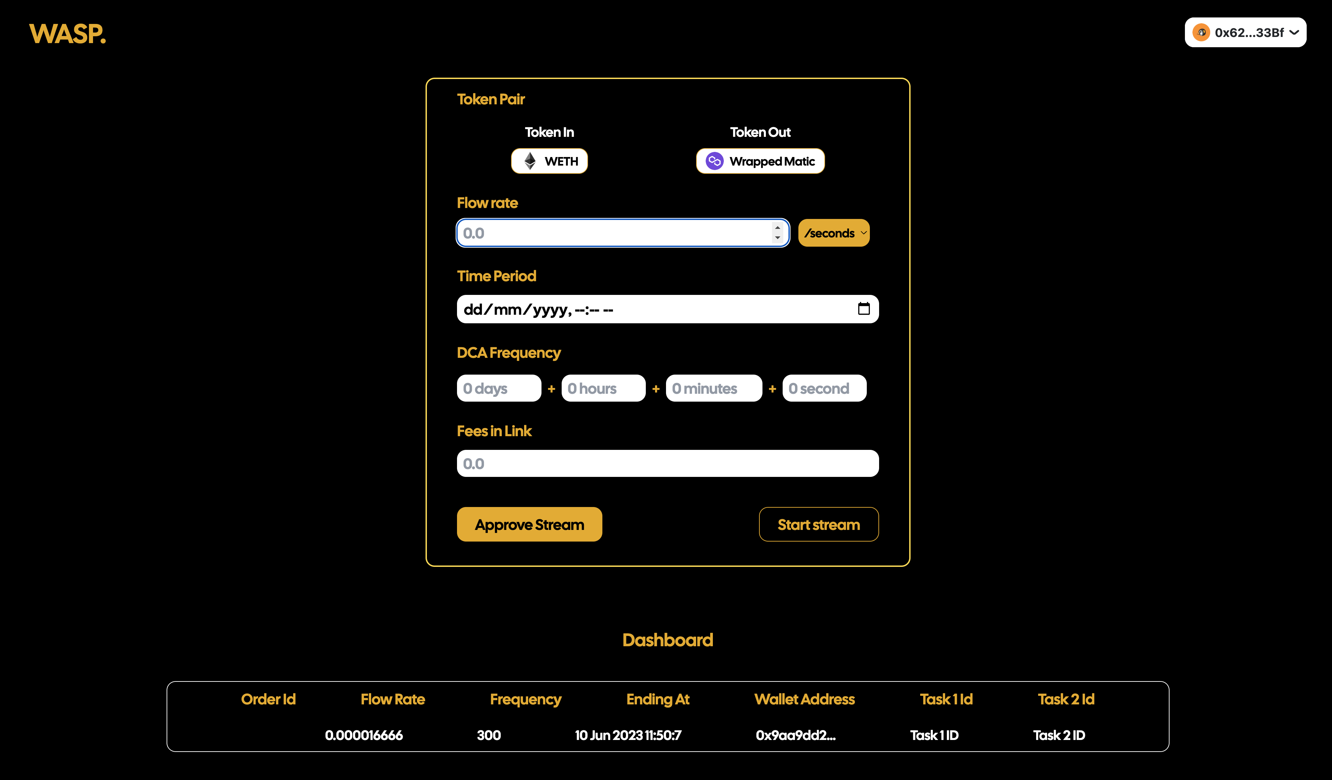Click the wallet avatar icon

[x=1201, y=32]
